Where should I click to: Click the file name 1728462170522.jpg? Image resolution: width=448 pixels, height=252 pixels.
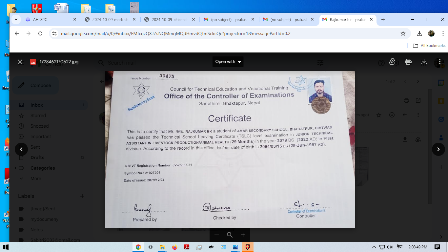[x=59, y=62]
